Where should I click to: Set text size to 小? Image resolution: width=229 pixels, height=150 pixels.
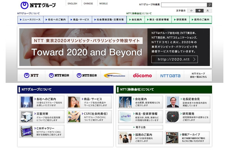pyautogui.click(x=191, y=10)
